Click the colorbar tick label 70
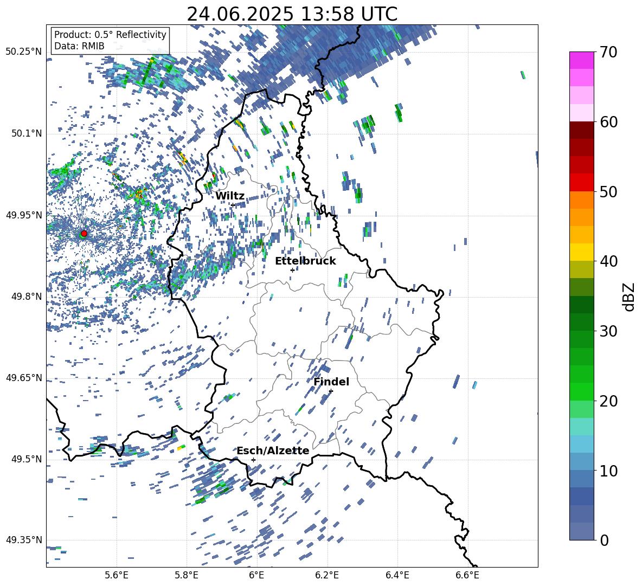This screenshot has height=586, width=642. [x=608, y=52]
